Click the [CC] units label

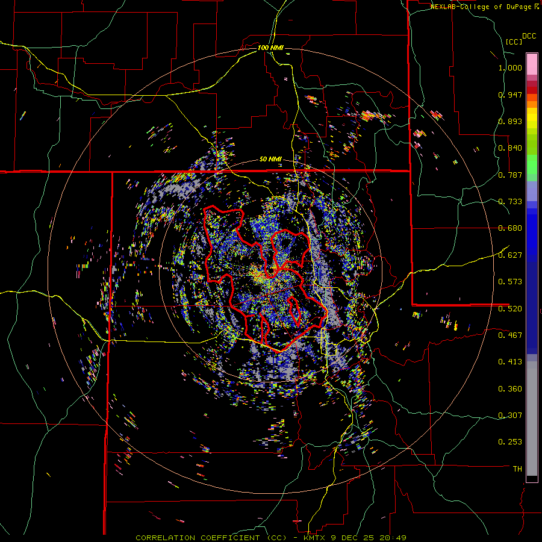point(514,42)
